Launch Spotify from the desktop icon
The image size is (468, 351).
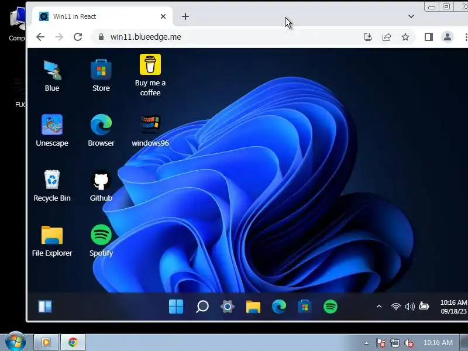point(101,240)
